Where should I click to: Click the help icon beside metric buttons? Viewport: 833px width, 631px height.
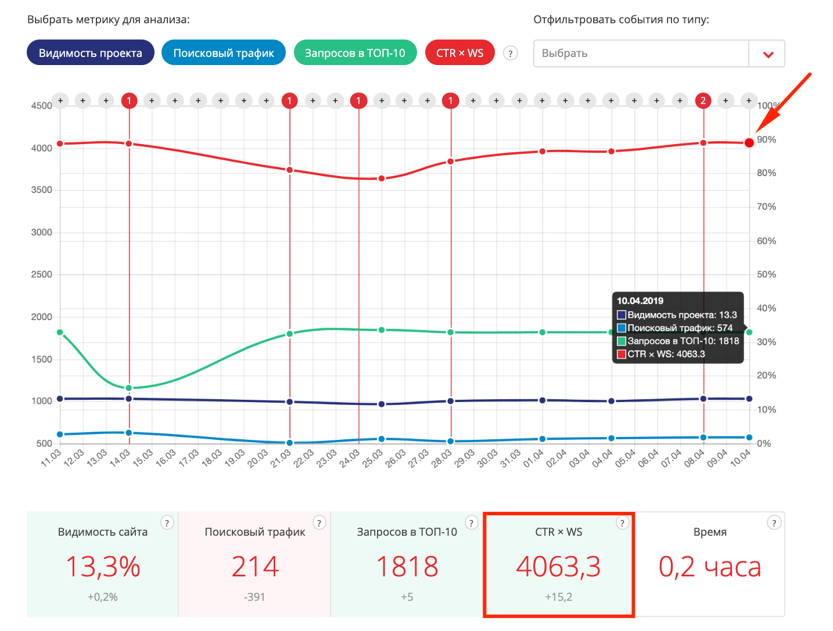click(510, 53)
